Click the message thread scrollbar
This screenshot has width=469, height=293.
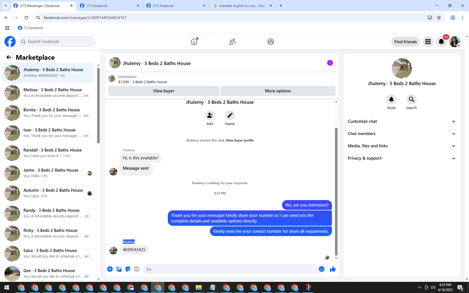click(x=336, y=191)
